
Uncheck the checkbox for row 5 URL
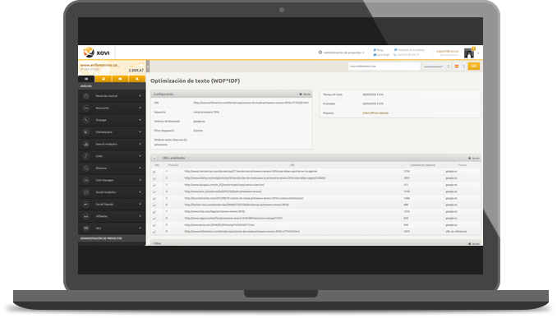(x=154, y=199)
